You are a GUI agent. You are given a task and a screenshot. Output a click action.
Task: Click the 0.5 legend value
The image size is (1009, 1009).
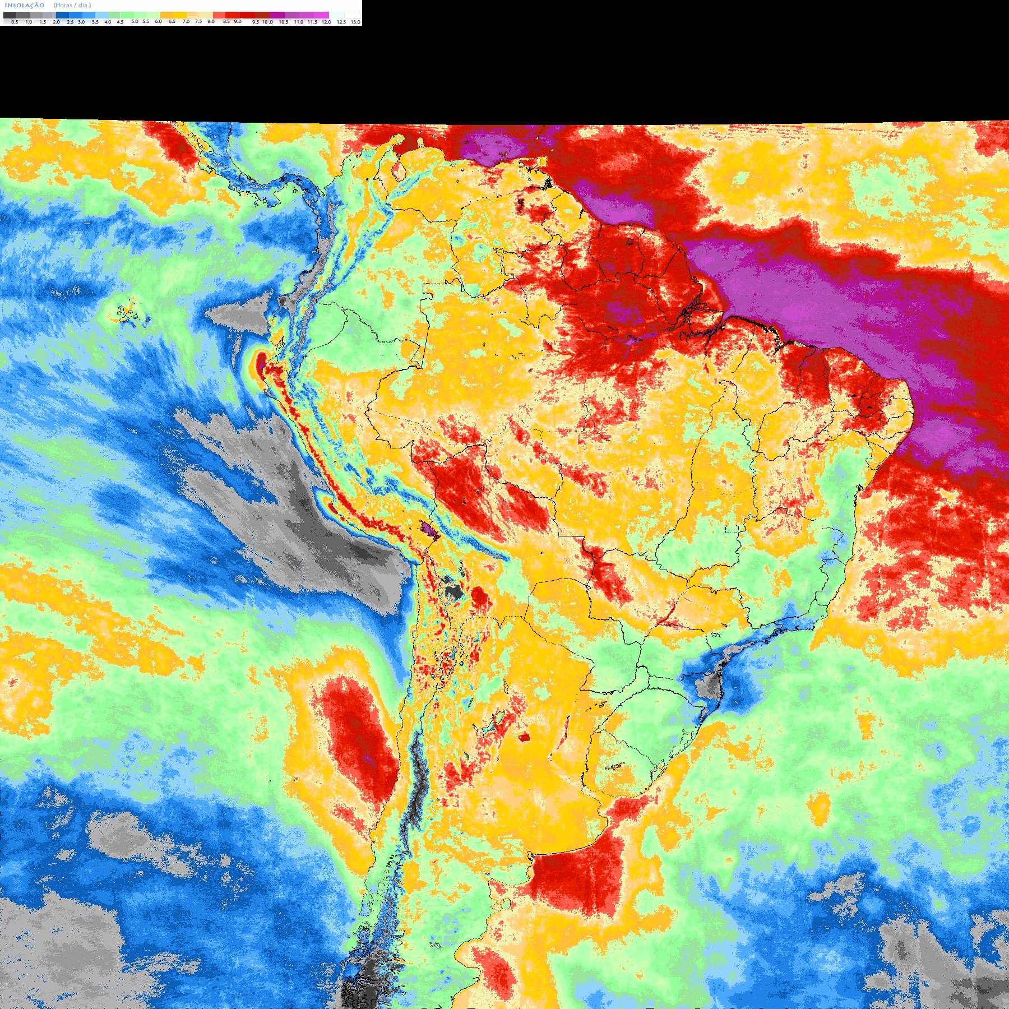[x=15, y=22]
